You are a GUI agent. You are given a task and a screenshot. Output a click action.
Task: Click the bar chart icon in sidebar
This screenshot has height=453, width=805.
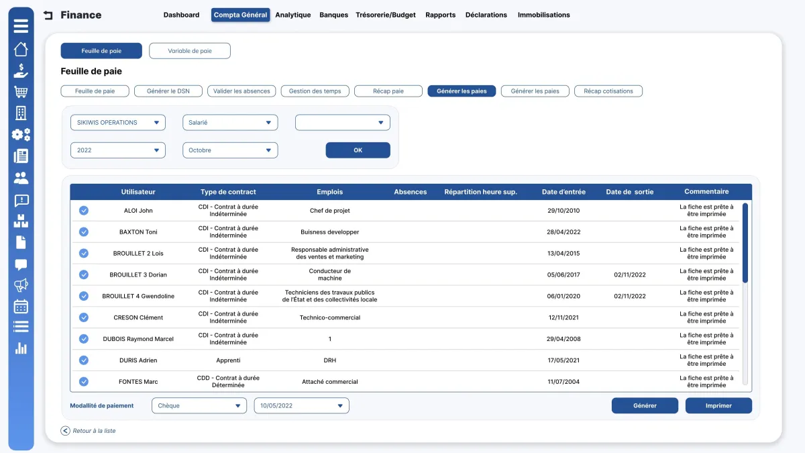click(x=21, y=348)
